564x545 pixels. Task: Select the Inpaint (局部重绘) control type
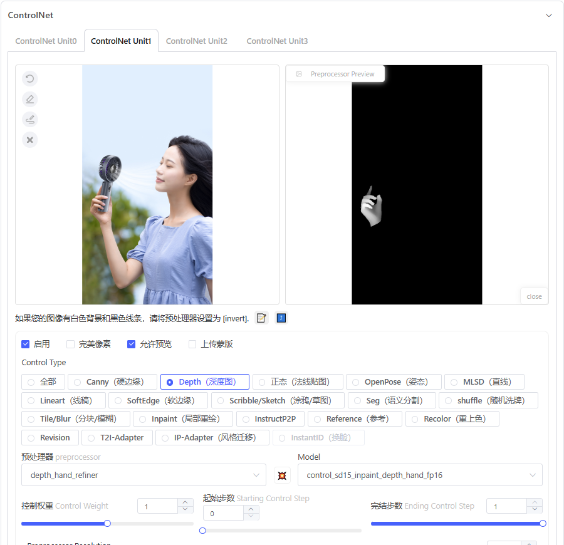(183, 419)
